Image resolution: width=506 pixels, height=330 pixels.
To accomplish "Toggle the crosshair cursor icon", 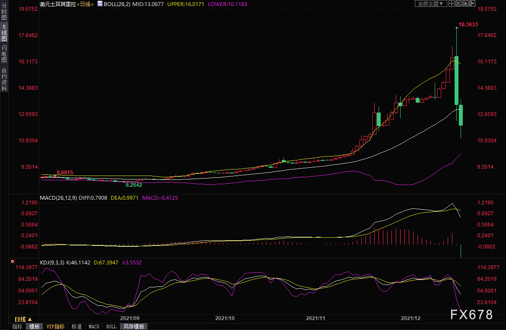I will tap(451, 3).
